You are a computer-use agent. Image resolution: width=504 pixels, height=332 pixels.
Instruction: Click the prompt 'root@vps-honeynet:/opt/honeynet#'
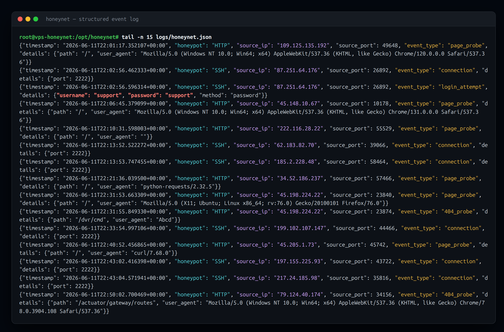pos(69,37)
